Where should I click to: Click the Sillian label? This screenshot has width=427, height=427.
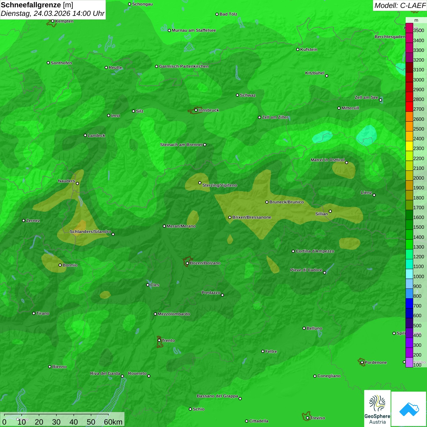[x=321, y=214]
